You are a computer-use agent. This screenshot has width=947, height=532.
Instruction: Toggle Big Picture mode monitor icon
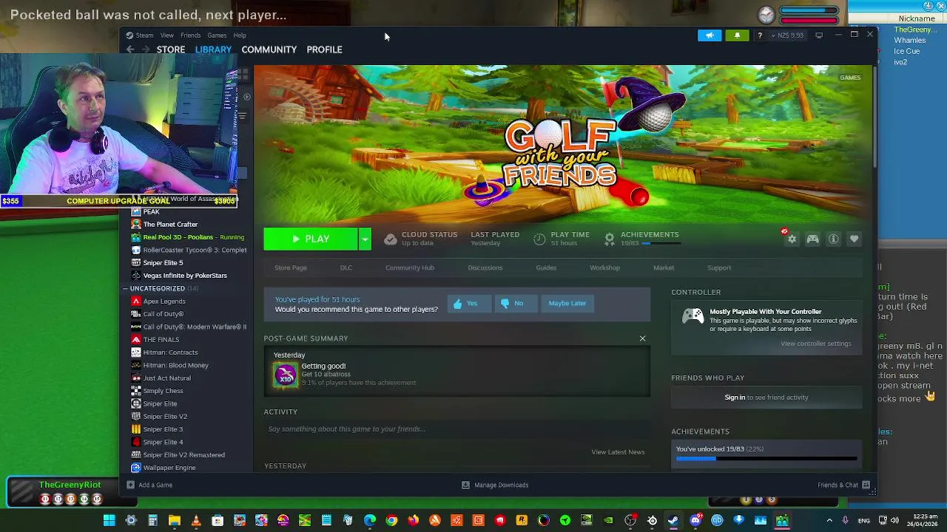tap(819, 35)
